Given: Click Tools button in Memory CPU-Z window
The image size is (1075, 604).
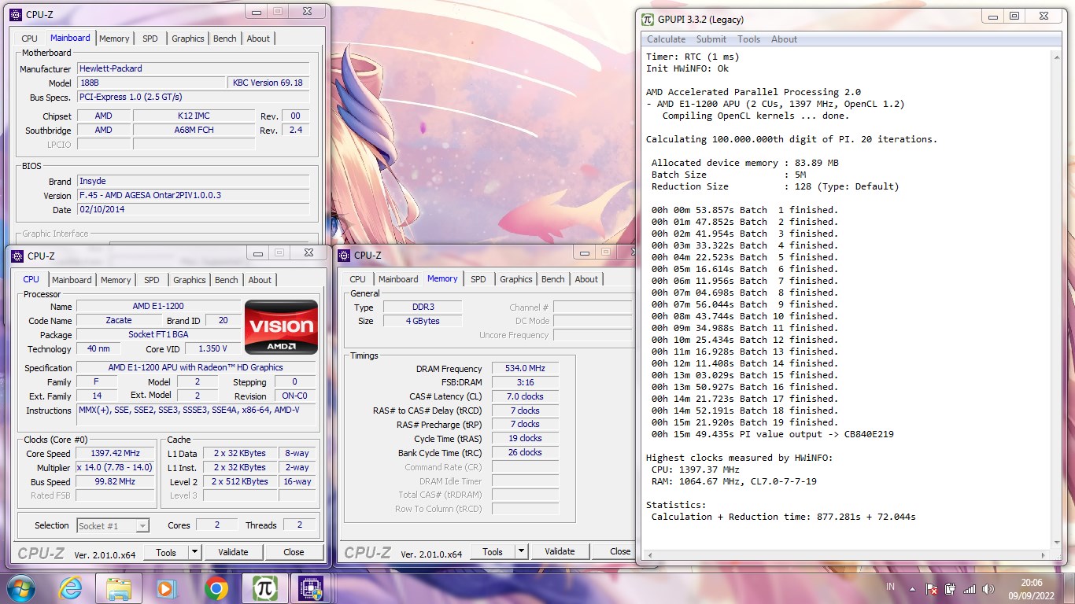Looking at the screenshot, I should (x=493, y=551).
